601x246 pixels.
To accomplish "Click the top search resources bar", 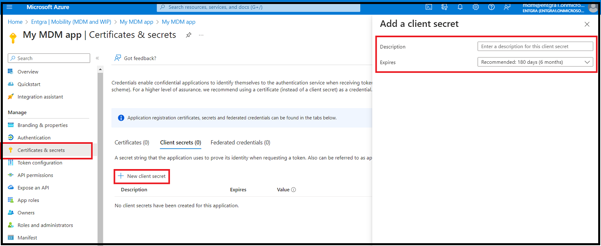I will [258, 7].
